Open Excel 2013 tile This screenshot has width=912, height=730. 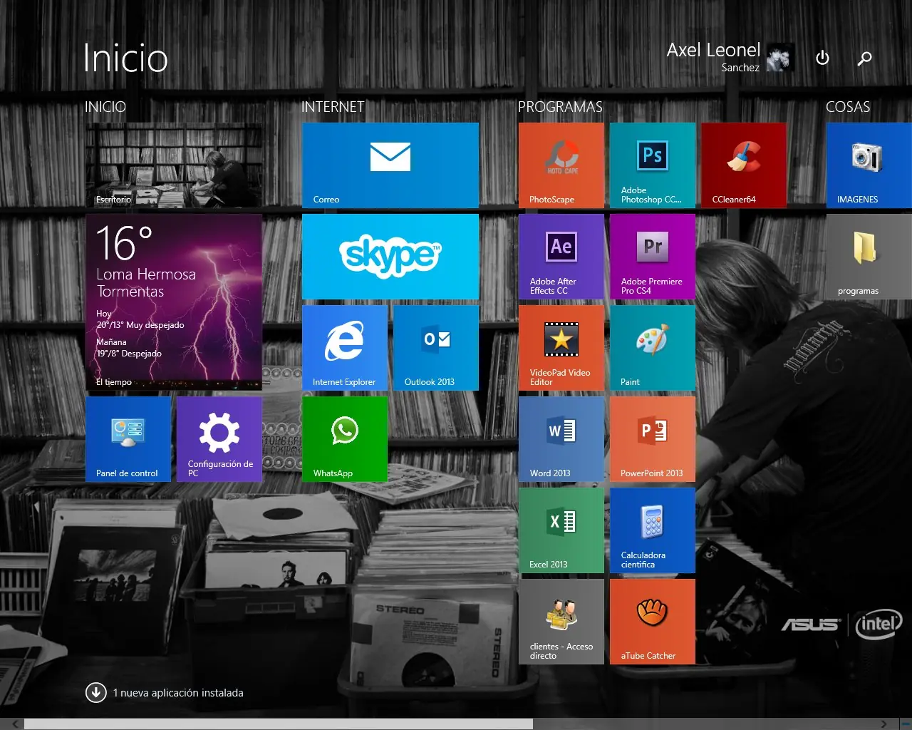pos(561,530)
